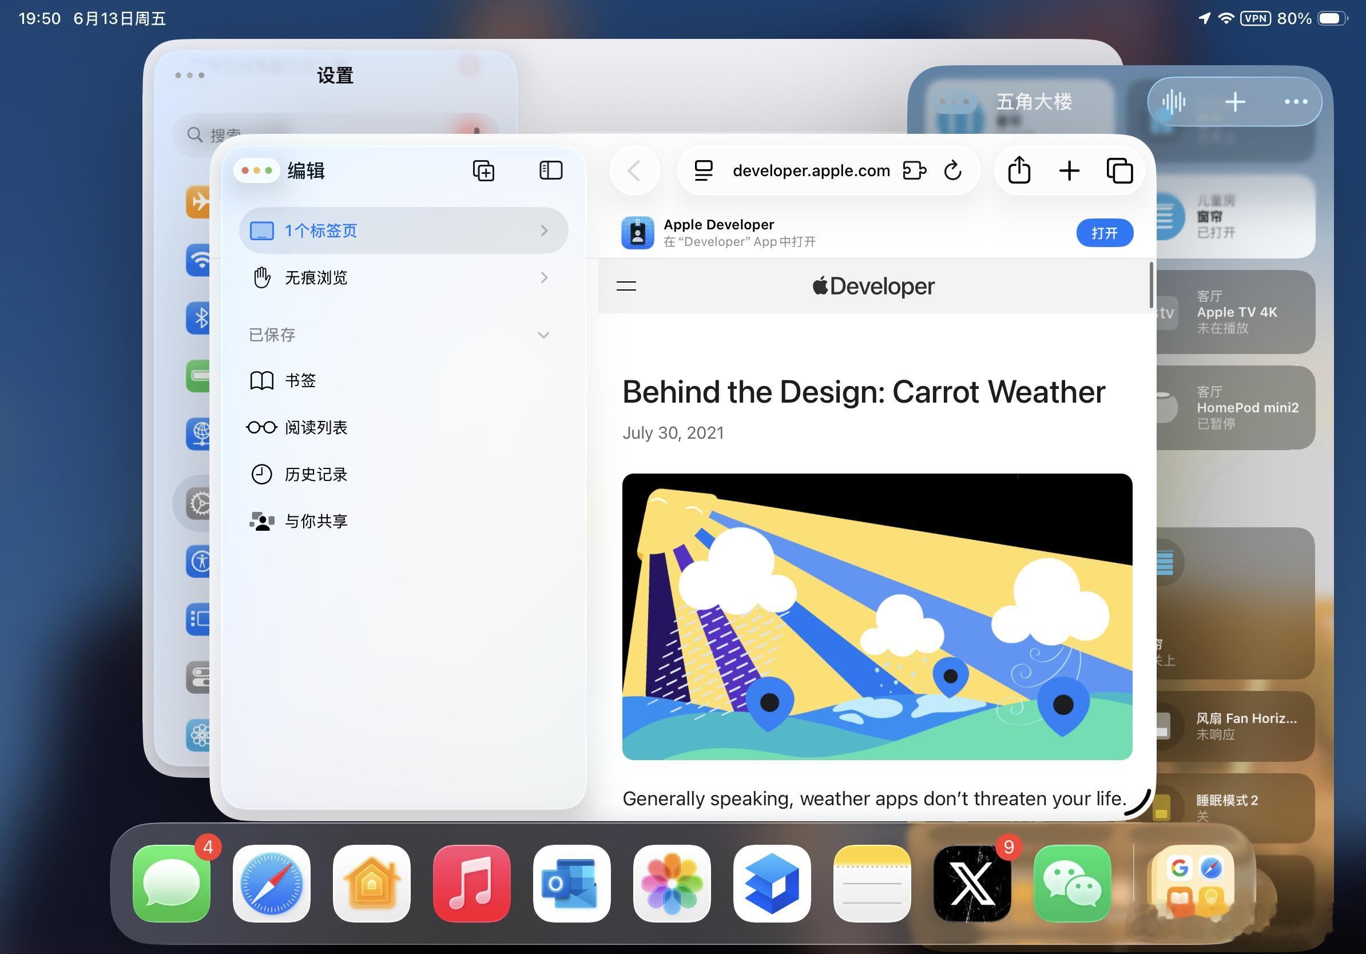Click the 搜索 field in Settings
The width and height of the screenshot is (1366, 954).
[335, 135]
